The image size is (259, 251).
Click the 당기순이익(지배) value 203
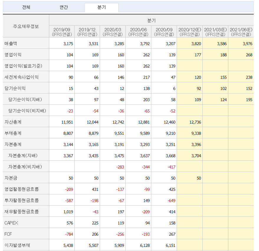pos(146,100)
